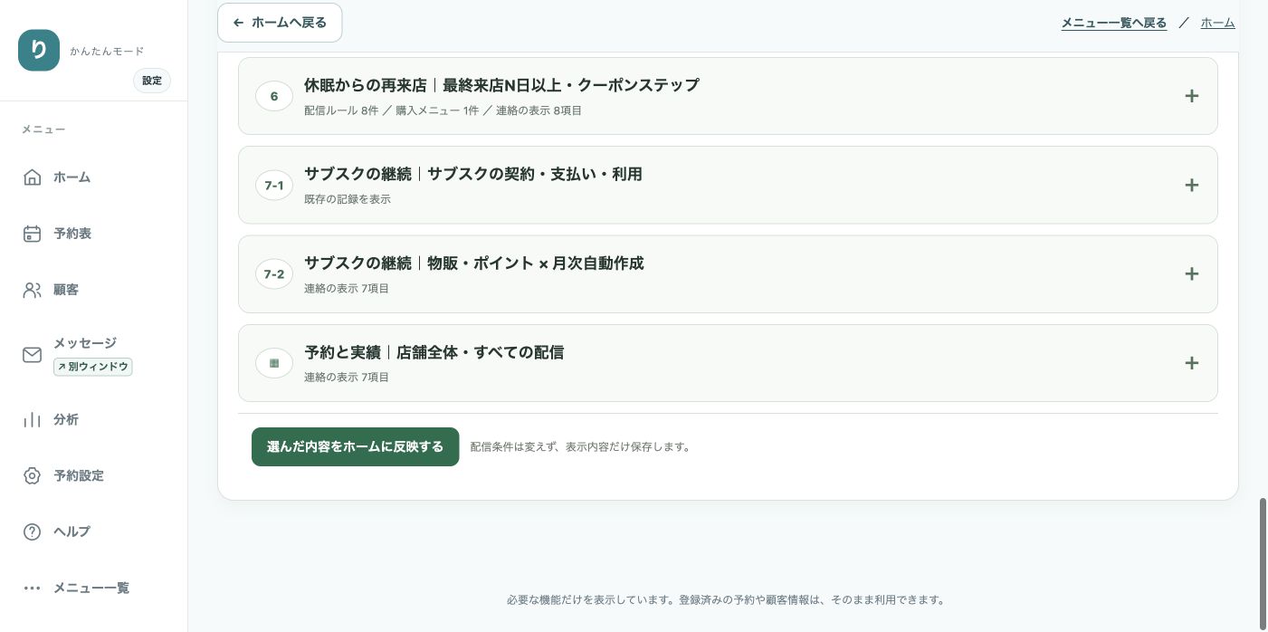Click ホームへ戻る back button
This screenshot has width=1268, height=632.
pyautogui.click(x=280, y=23)
